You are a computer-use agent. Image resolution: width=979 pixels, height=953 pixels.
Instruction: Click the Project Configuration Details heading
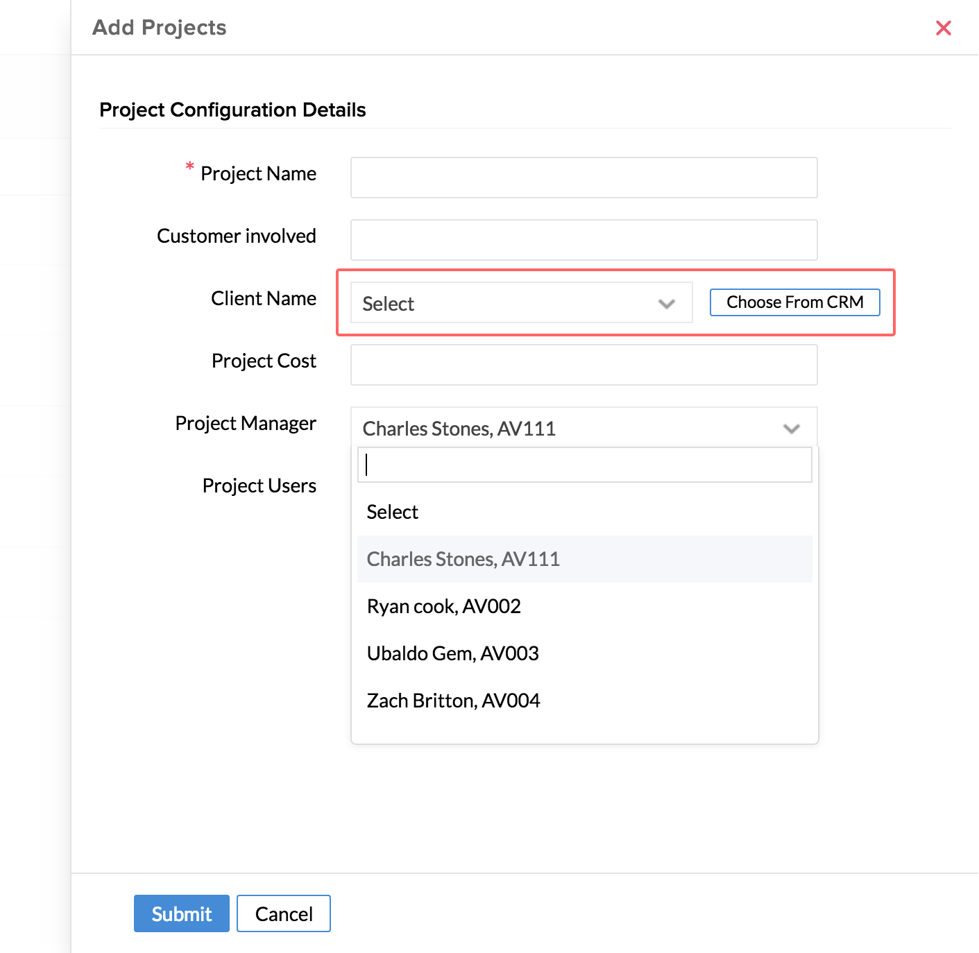point(232,110)
